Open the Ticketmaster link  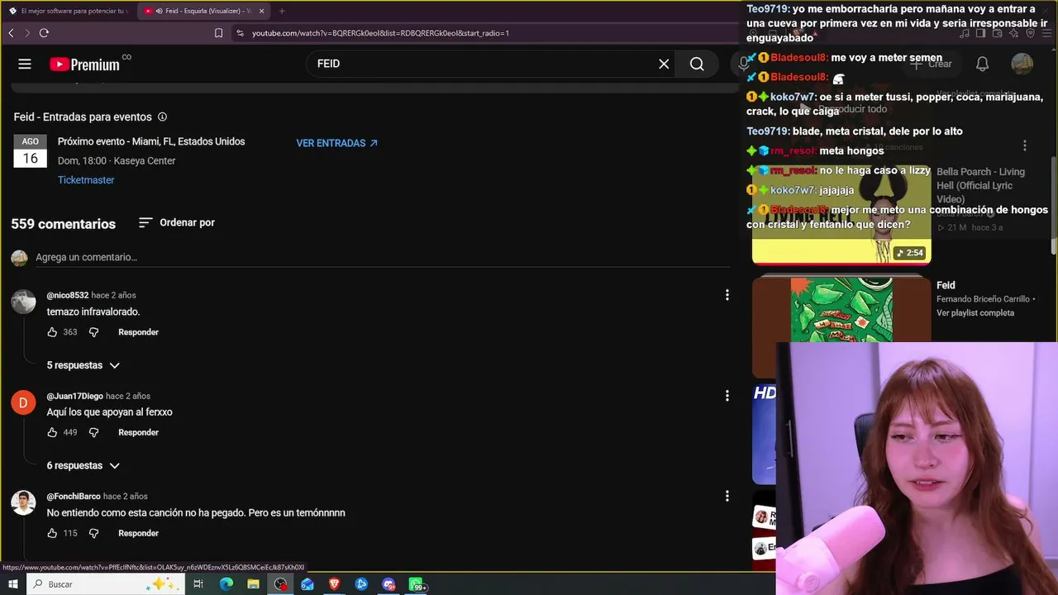coord(86,180)
